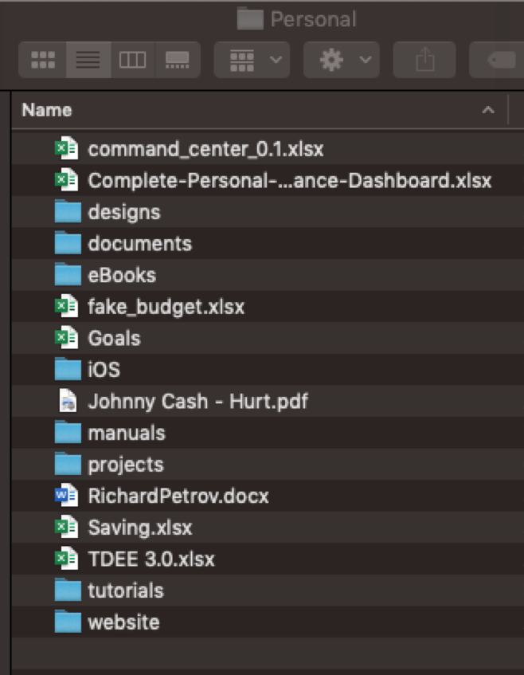Click PDF icon of Johnny Cash - Hurt
This screenshot has height=675, width=524.
[68, 400]
